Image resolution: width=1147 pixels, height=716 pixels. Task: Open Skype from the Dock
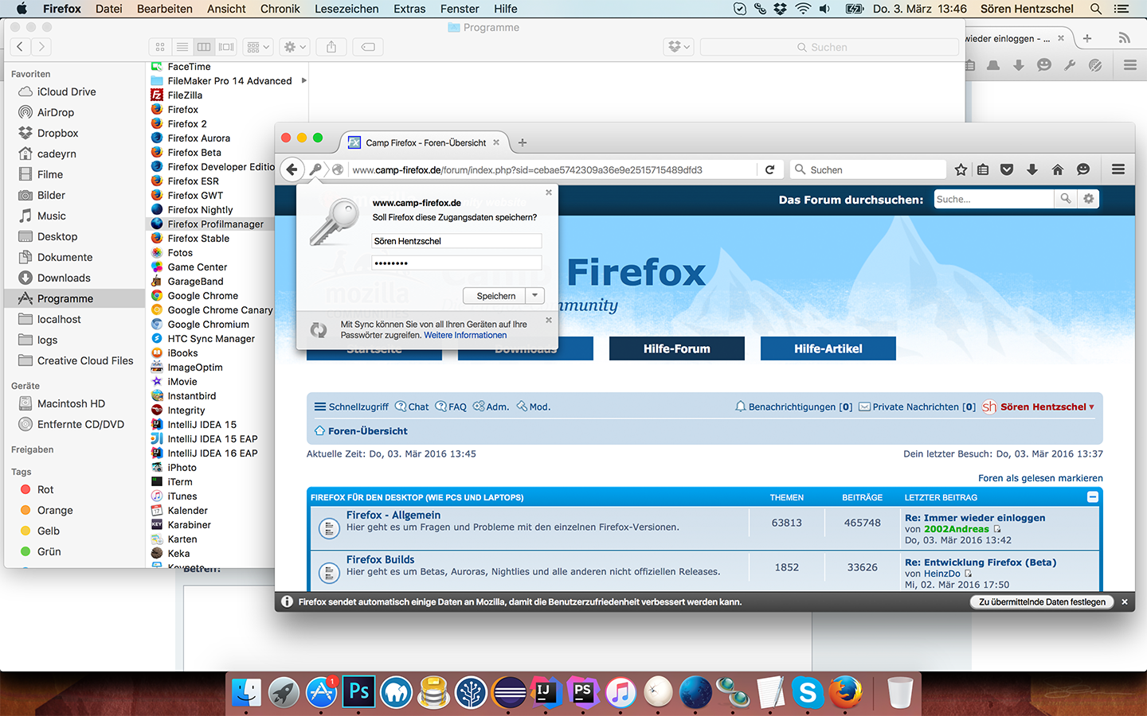pyautogui.click(x=807, y=691)
